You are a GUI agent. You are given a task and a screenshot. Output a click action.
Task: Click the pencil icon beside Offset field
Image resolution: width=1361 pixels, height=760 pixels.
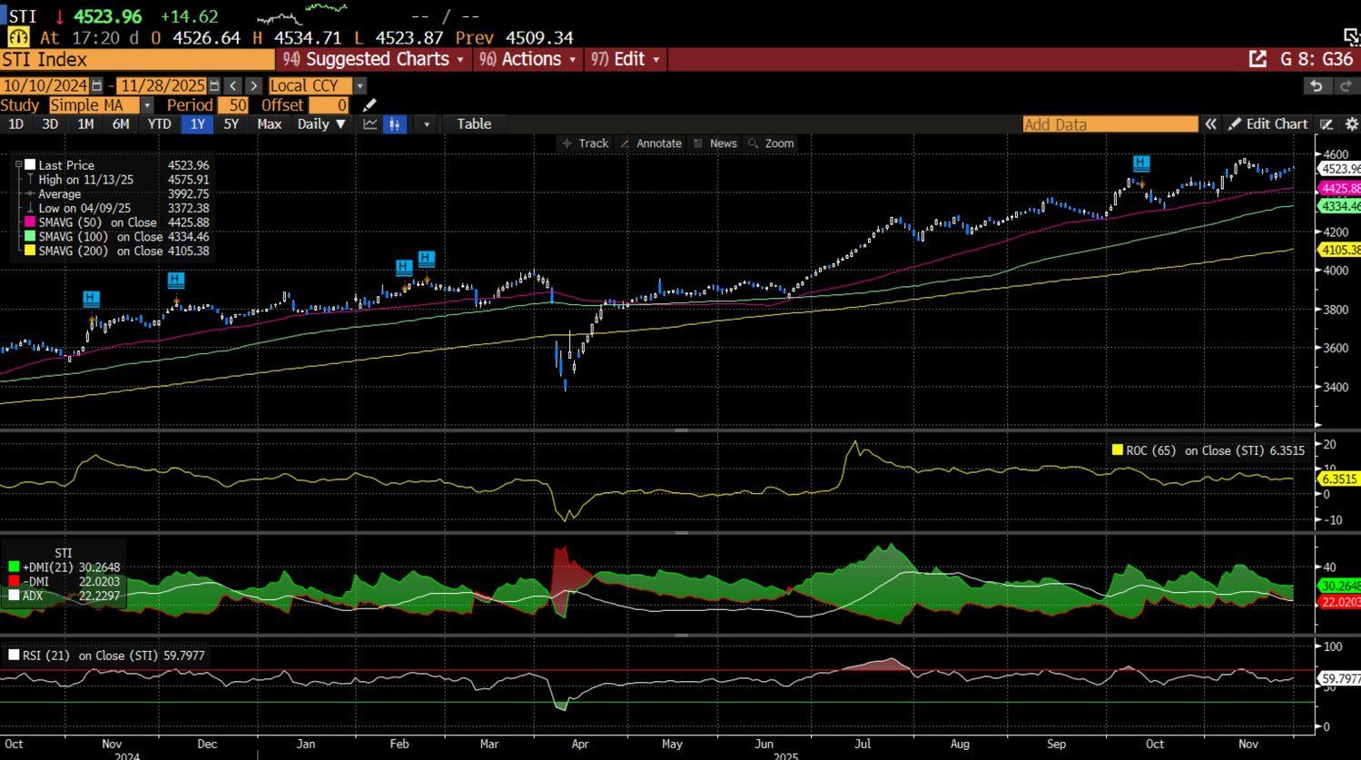click(x=369, y=105)
